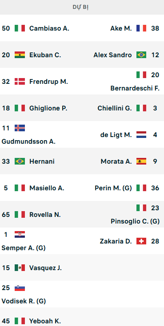Click the Mexico flag beside Vasquez J.
This screenshot has height=326, width=164.
click(x=20, y=268)
